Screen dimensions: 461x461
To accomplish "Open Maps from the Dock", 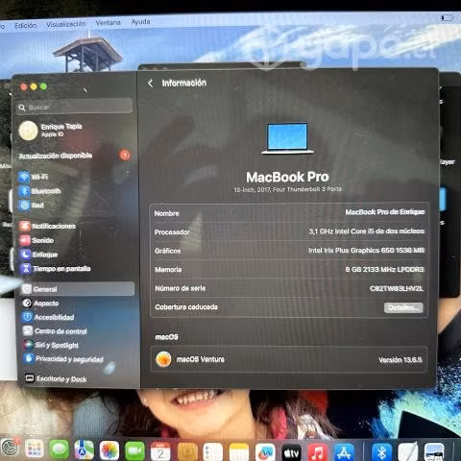I will click(85, 449).
